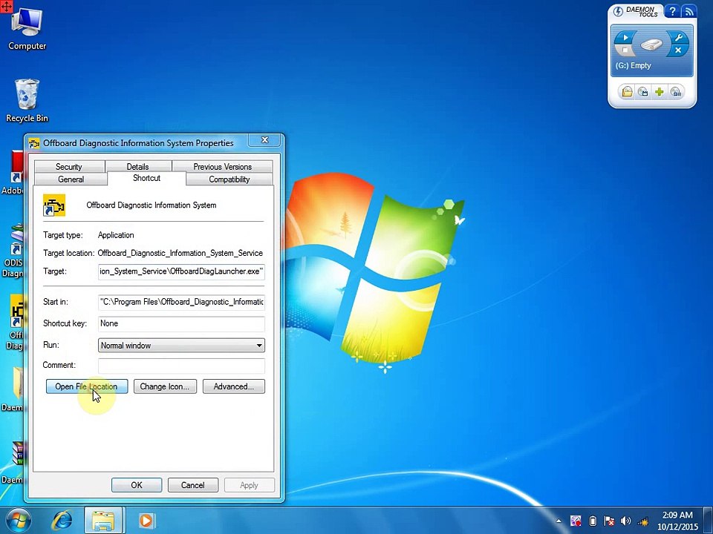Viewport: 713px width, 534px height.
Task: Launch Internet Explorer from taskbar
Action: click(62, 521)
